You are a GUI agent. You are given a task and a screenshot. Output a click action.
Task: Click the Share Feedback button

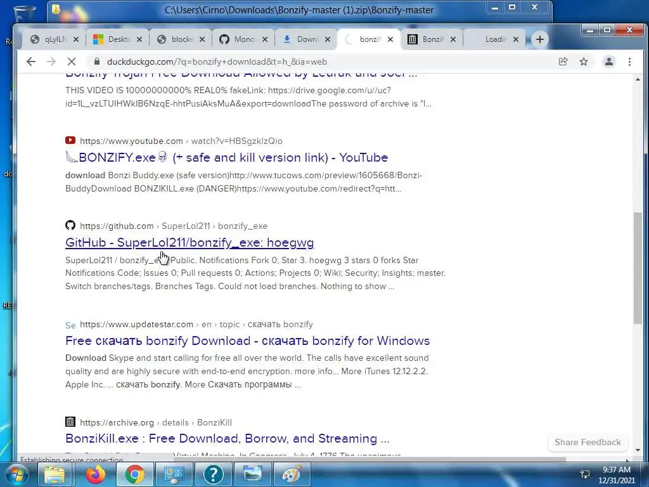coord(588,442)
